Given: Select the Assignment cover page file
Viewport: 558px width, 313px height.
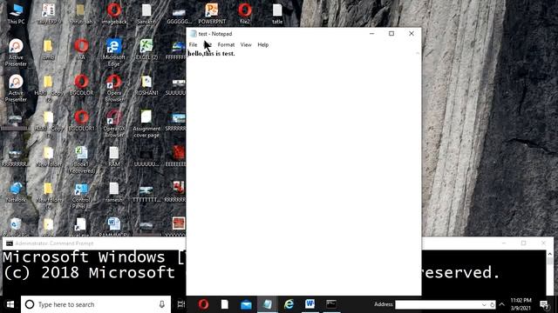Looking at the screenshot, I should [x=146, y=123].
